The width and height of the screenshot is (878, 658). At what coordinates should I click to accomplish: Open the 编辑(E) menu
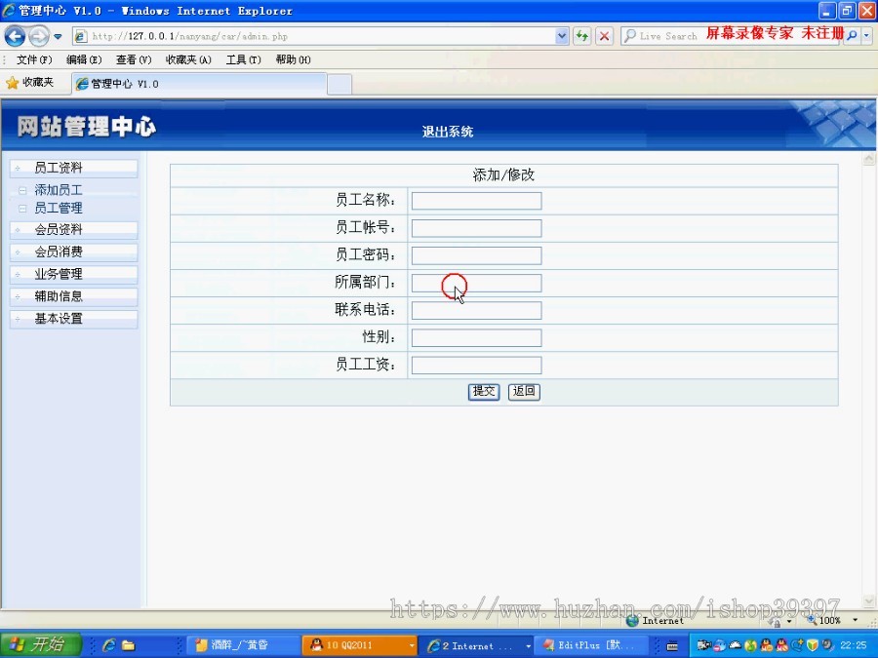point(84,59)
